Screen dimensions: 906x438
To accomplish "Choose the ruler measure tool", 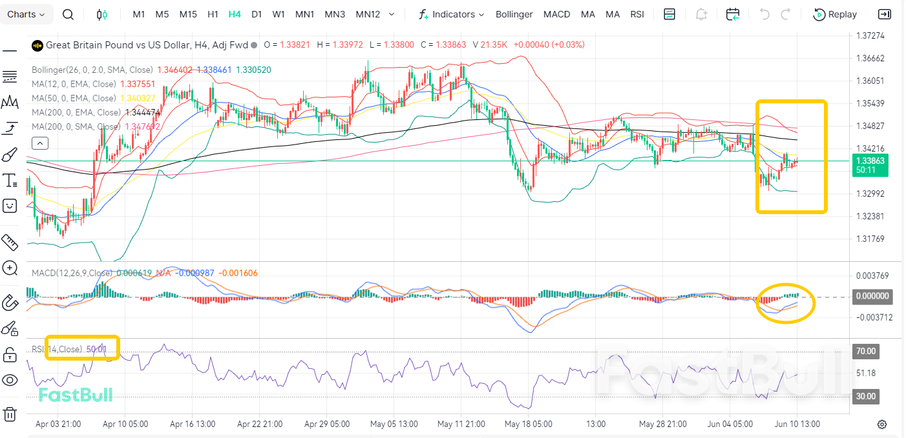I will (x=10, y=243).
